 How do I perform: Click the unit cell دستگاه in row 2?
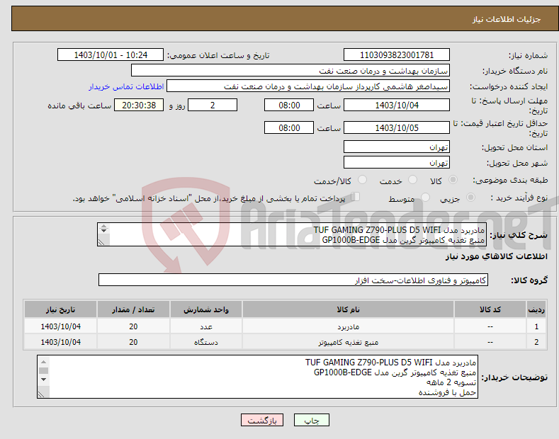(x=206, y=342)
